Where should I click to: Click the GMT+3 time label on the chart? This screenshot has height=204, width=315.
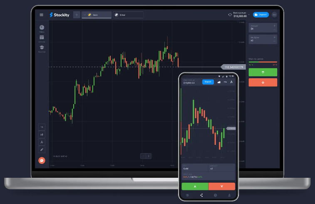coord(60,156)
